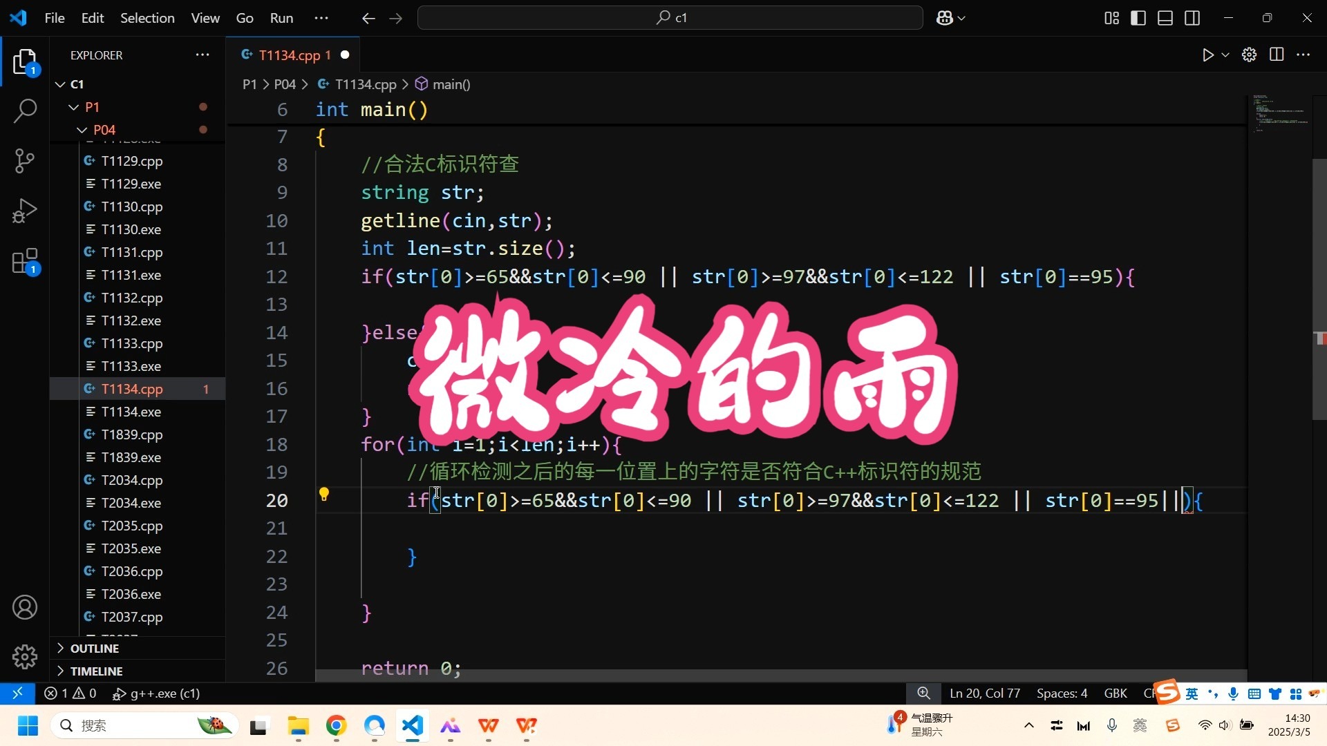1327x746 pixels.
Task: Click the GBK encoding in status bar
Action: (1116, 694)
